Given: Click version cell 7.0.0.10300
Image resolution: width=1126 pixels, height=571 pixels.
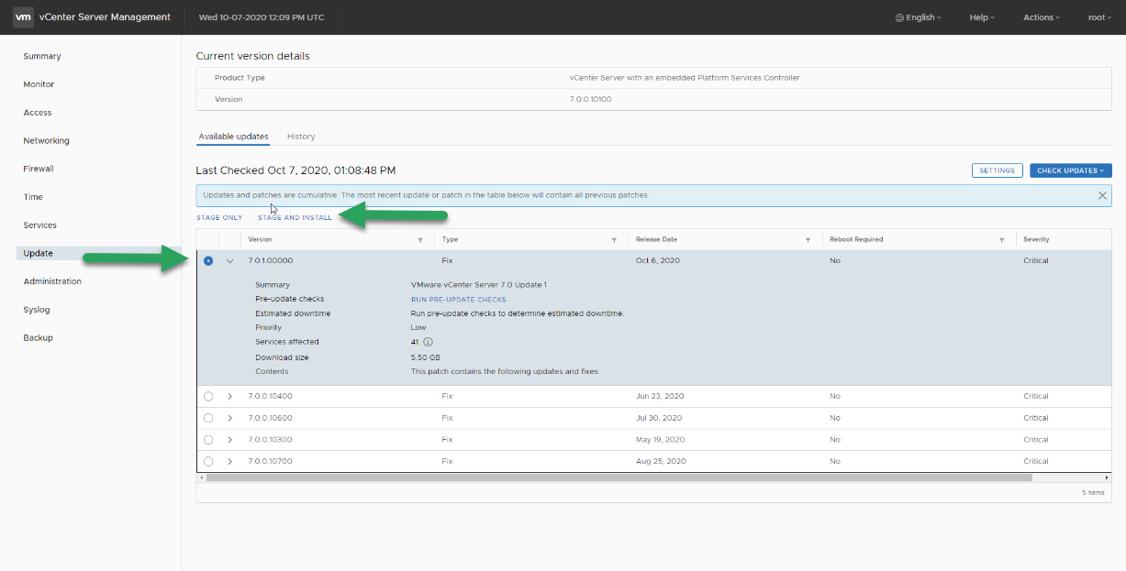Looking at the screenshot, I should click(x=270, y=440).
